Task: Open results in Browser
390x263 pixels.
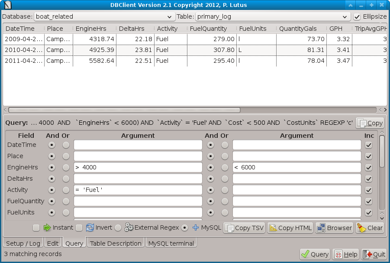Action: 334,228
